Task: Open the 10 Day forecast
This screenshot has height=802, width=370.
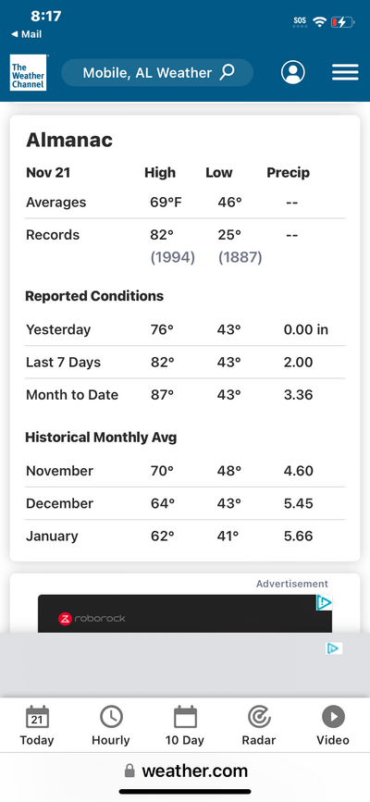Action: coord(185,725)
